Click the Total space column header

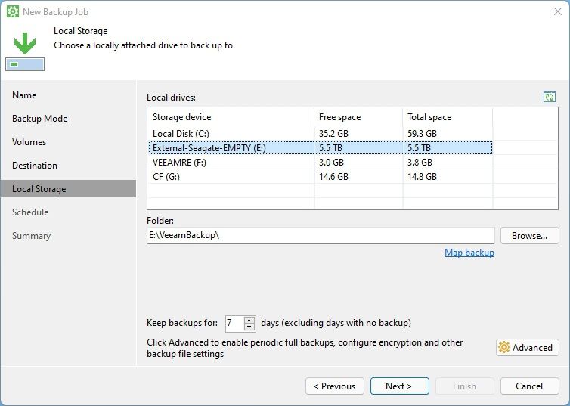[x=448, y=117]
